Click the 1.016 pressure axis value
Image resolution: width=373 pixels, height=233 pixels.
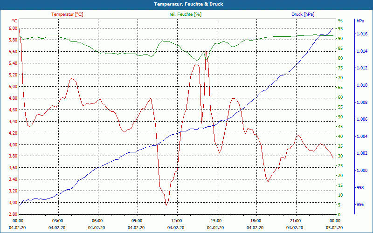pyautogui.click(x=362, y=34)
